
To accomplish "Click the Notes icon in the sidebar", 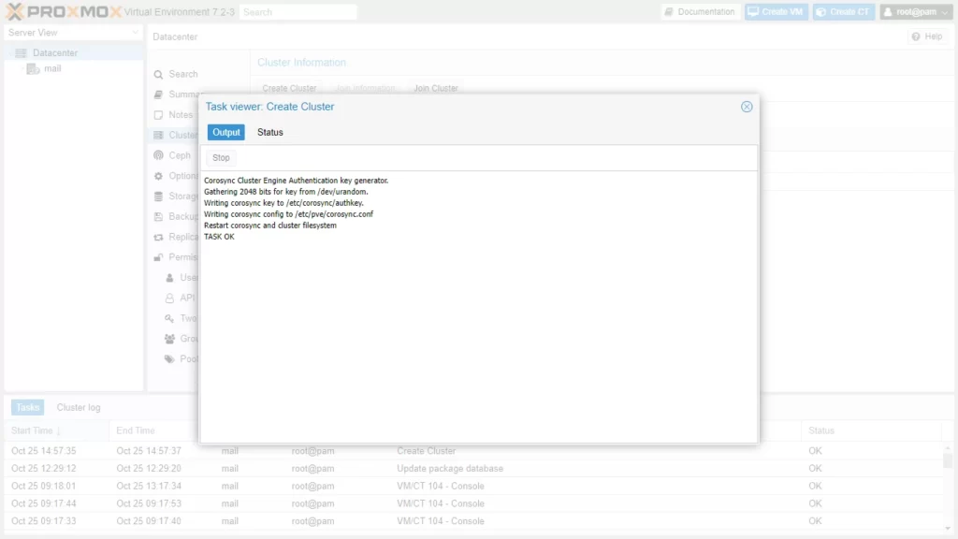I will tap(160, 115).
